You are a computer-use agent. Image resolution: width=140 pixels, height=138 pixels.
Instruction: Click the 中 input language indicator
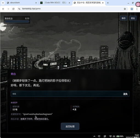tap(99, 136)
